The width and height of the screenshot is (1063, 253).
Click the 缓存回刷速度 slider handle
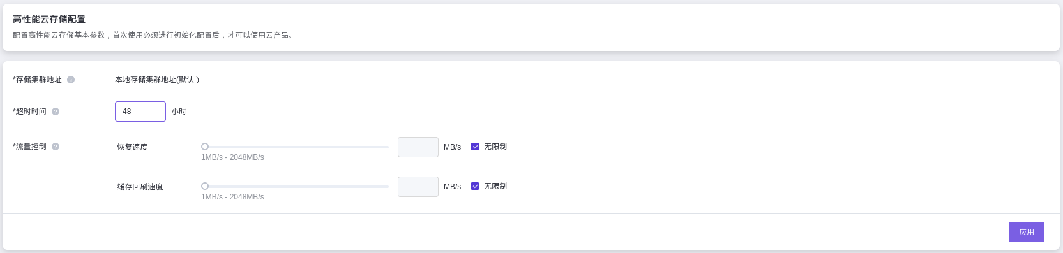[x=205, y=187]
